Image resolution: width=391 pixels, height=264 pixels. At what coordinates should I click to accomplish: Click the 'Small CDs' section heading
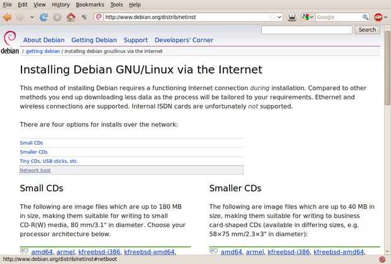pos(42,188)
